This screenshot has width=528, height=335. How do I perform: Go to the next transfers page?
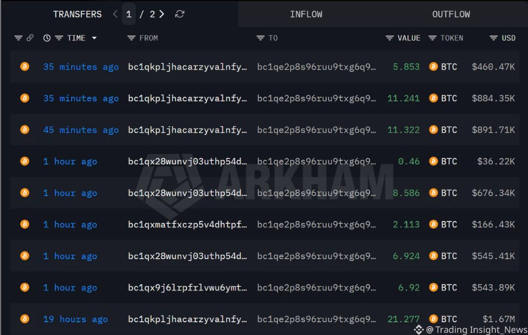click(162, 14)
